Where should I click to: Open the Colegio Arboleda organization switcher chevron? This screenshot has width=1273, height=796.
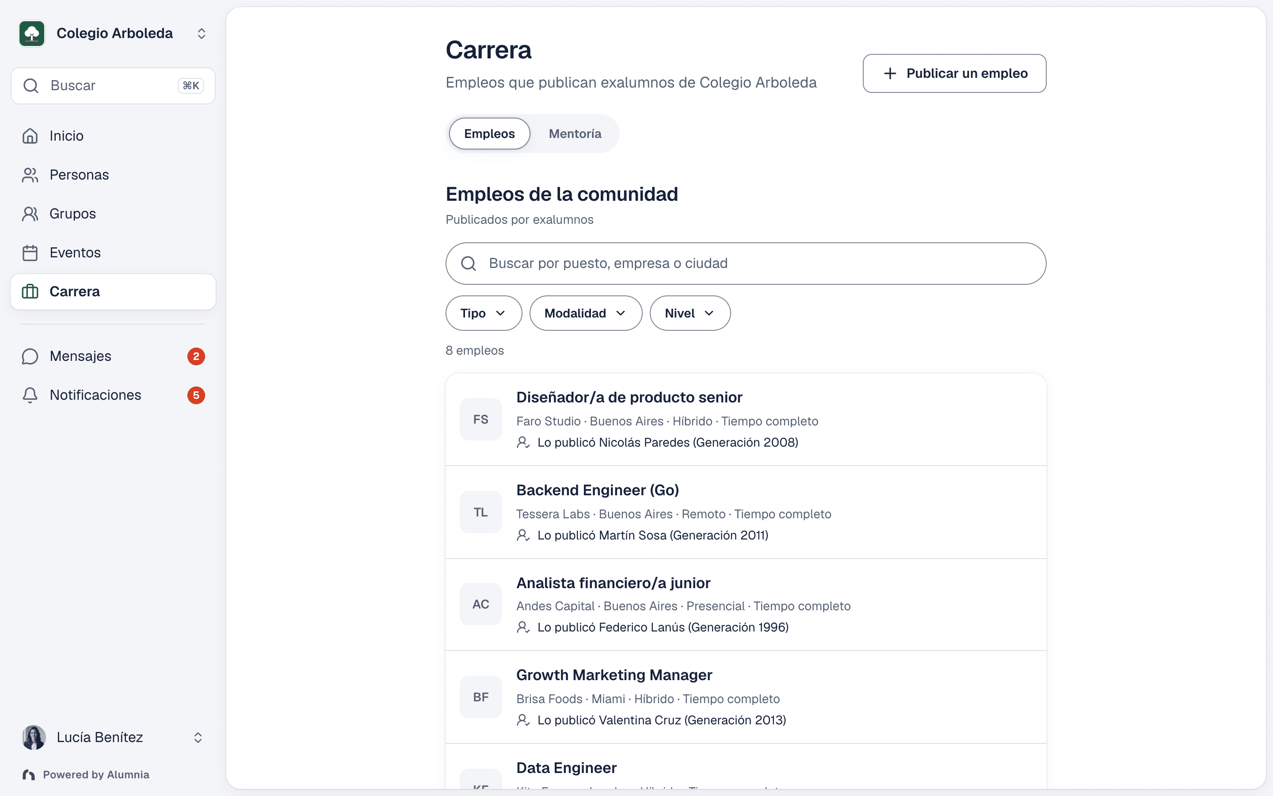click(202, 34)
